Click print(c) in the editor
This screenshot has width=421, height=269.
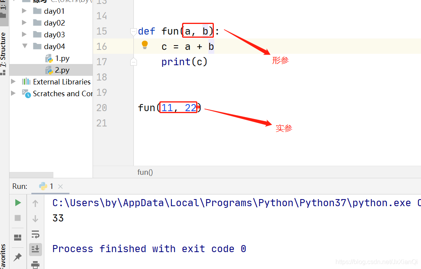pyautogui.click(x=184, y=62)
